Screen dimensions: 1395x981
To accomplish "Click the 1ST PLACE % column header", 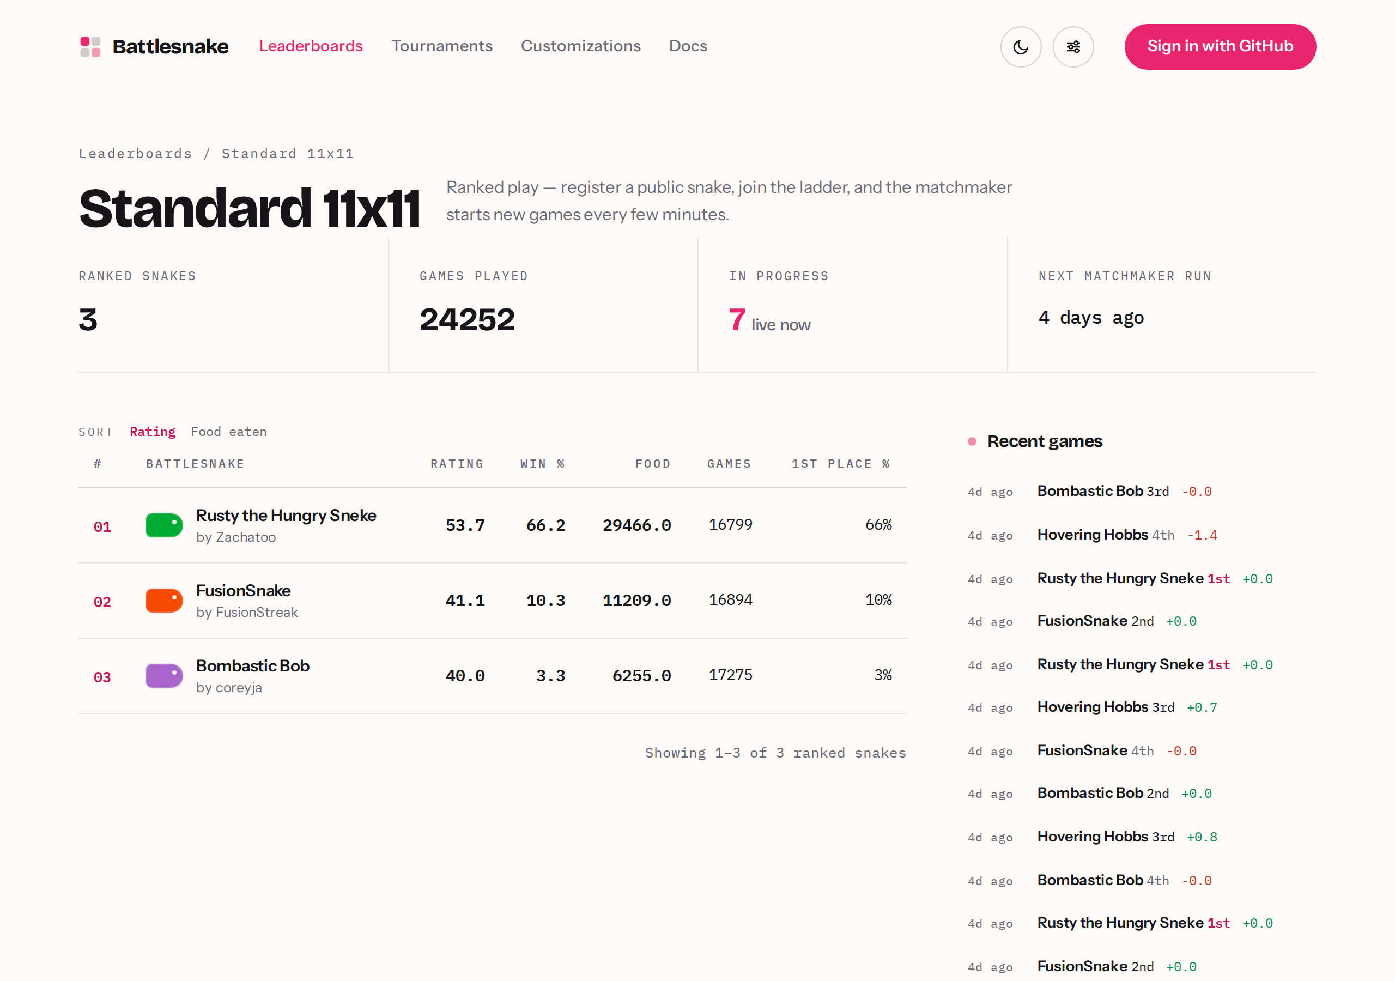I will [841, 464].
